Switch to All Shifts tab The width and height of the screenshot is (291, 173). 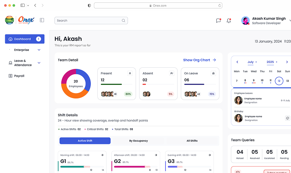click(192, 141)
